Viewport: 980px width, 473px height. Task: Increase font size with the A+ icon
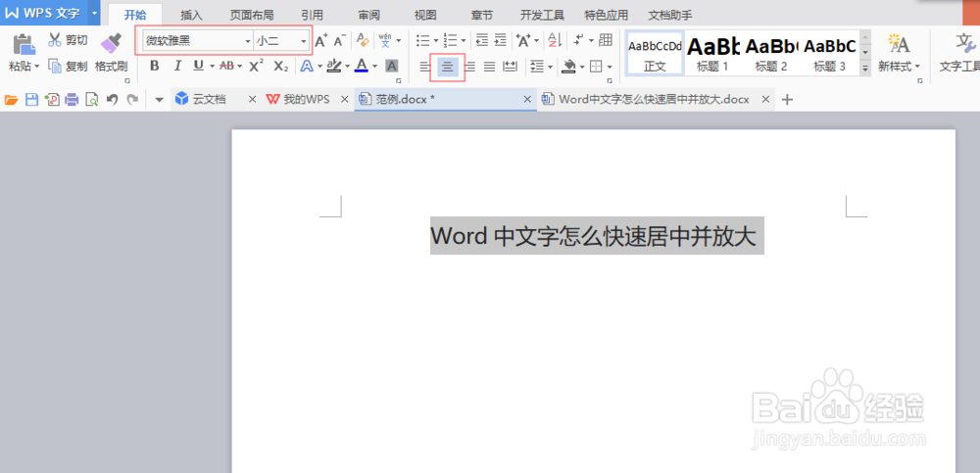[321, 41]
